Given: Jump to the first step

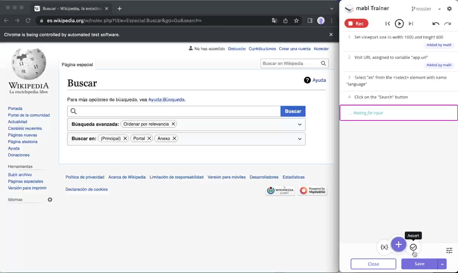Looking at the screenshot, I should (388, 24).
